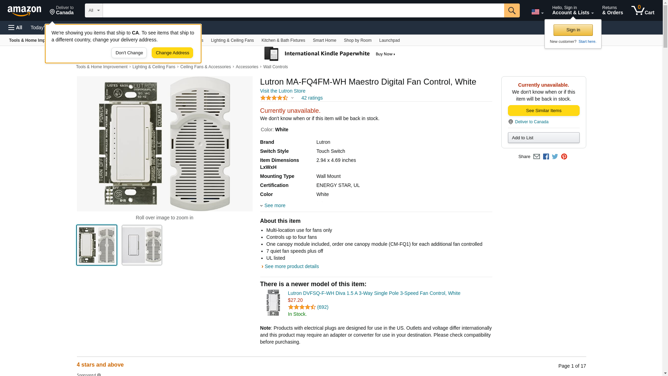Image resolution: width=668 pixels, height=376 pixels.
Task: Click inside the Amazon search field
Action: pos(303,10)
